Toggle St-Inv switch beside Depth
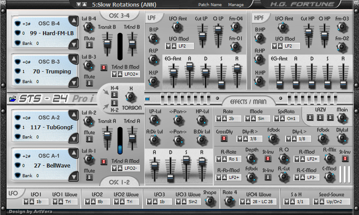This screenshot has height=215, width=359. pos(268,159)
